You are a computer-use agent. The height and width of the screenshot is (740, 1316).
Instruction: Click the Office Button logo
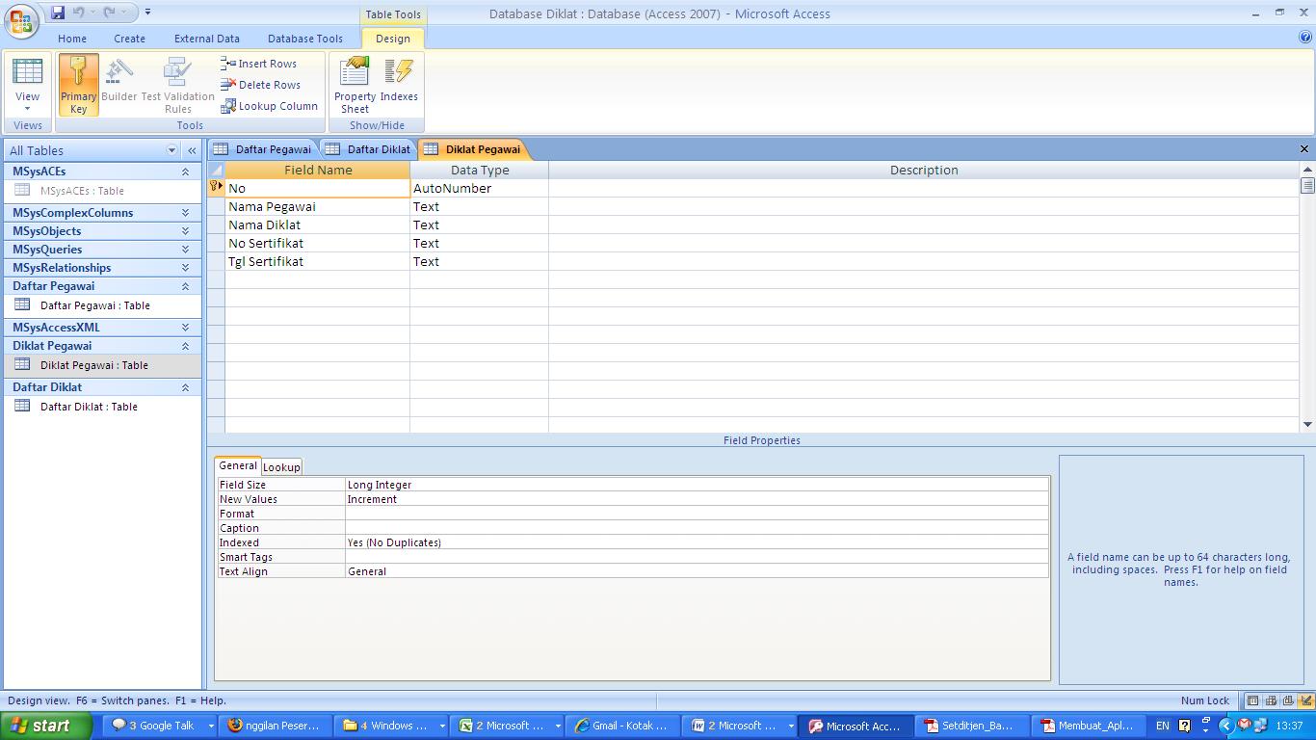coord(20,20)
